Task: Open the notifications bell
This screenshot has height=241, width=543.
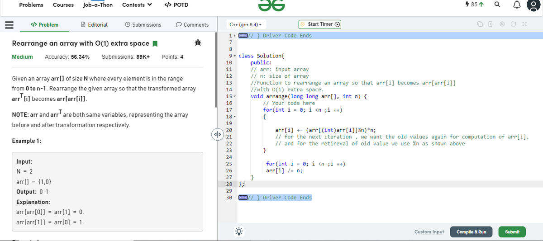Action: (x=516, y=5)
